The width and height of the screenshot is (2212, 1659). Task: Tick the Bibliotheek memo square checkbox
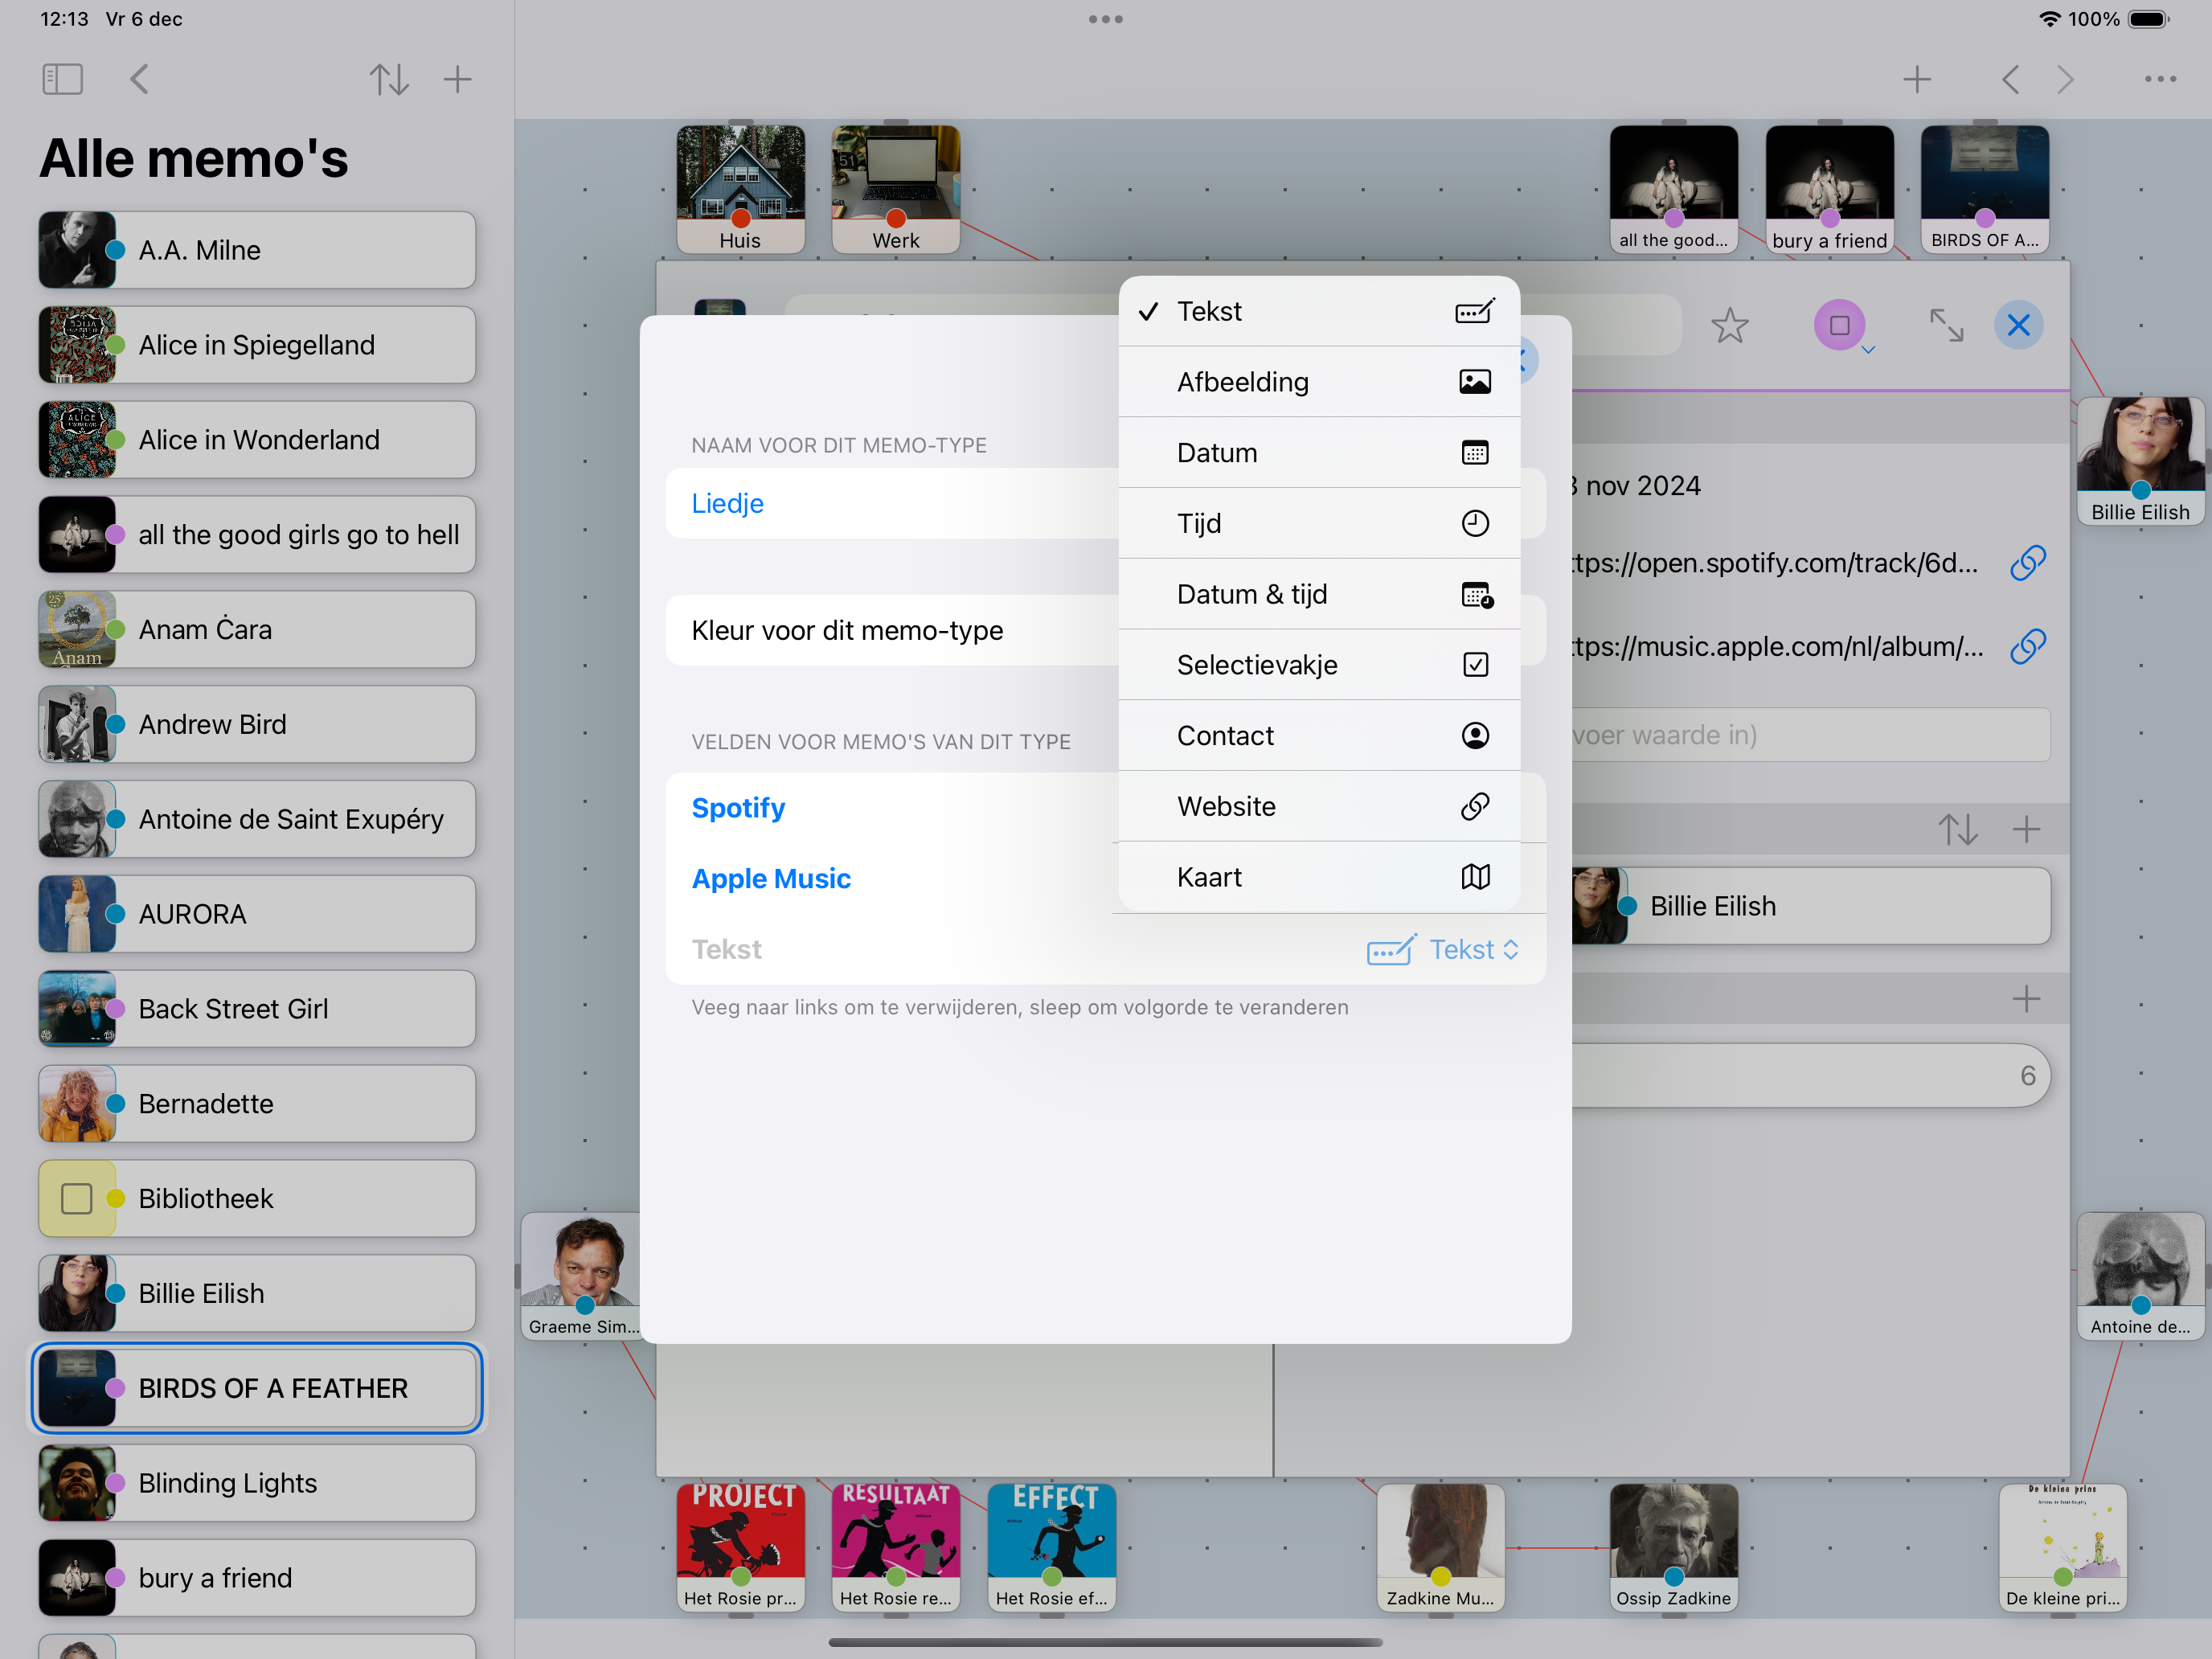click(x=77, y=1198)
